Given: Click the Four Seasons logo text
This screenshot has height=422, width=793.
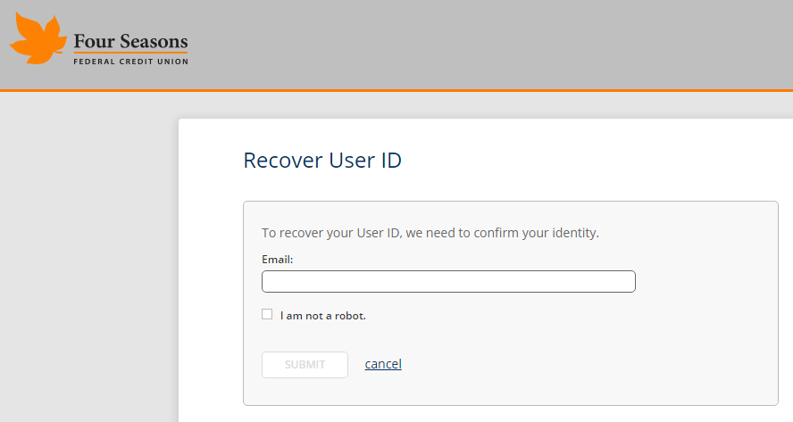Looking at the screenshot, I should (130, 41).
